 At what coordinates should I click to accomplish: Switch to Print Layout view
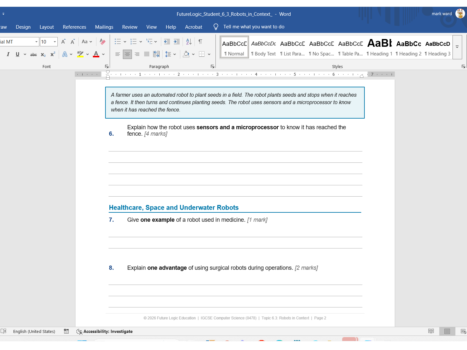[x=447, y=331]
